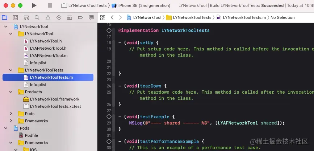
Task: Select LYNetworkToolTests.m in navigator
Action: [48, 77]
